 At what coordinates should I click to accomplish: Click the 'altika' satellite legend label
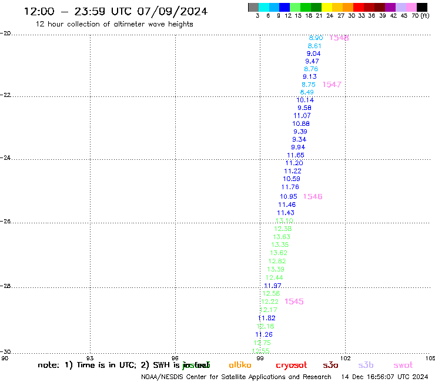[240, 365]
